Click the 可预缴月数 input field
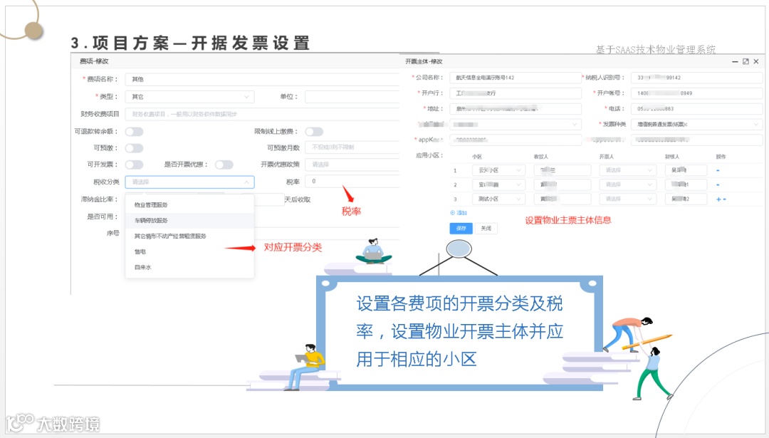The width and height of the screenshot is (769, 438). 352,147
